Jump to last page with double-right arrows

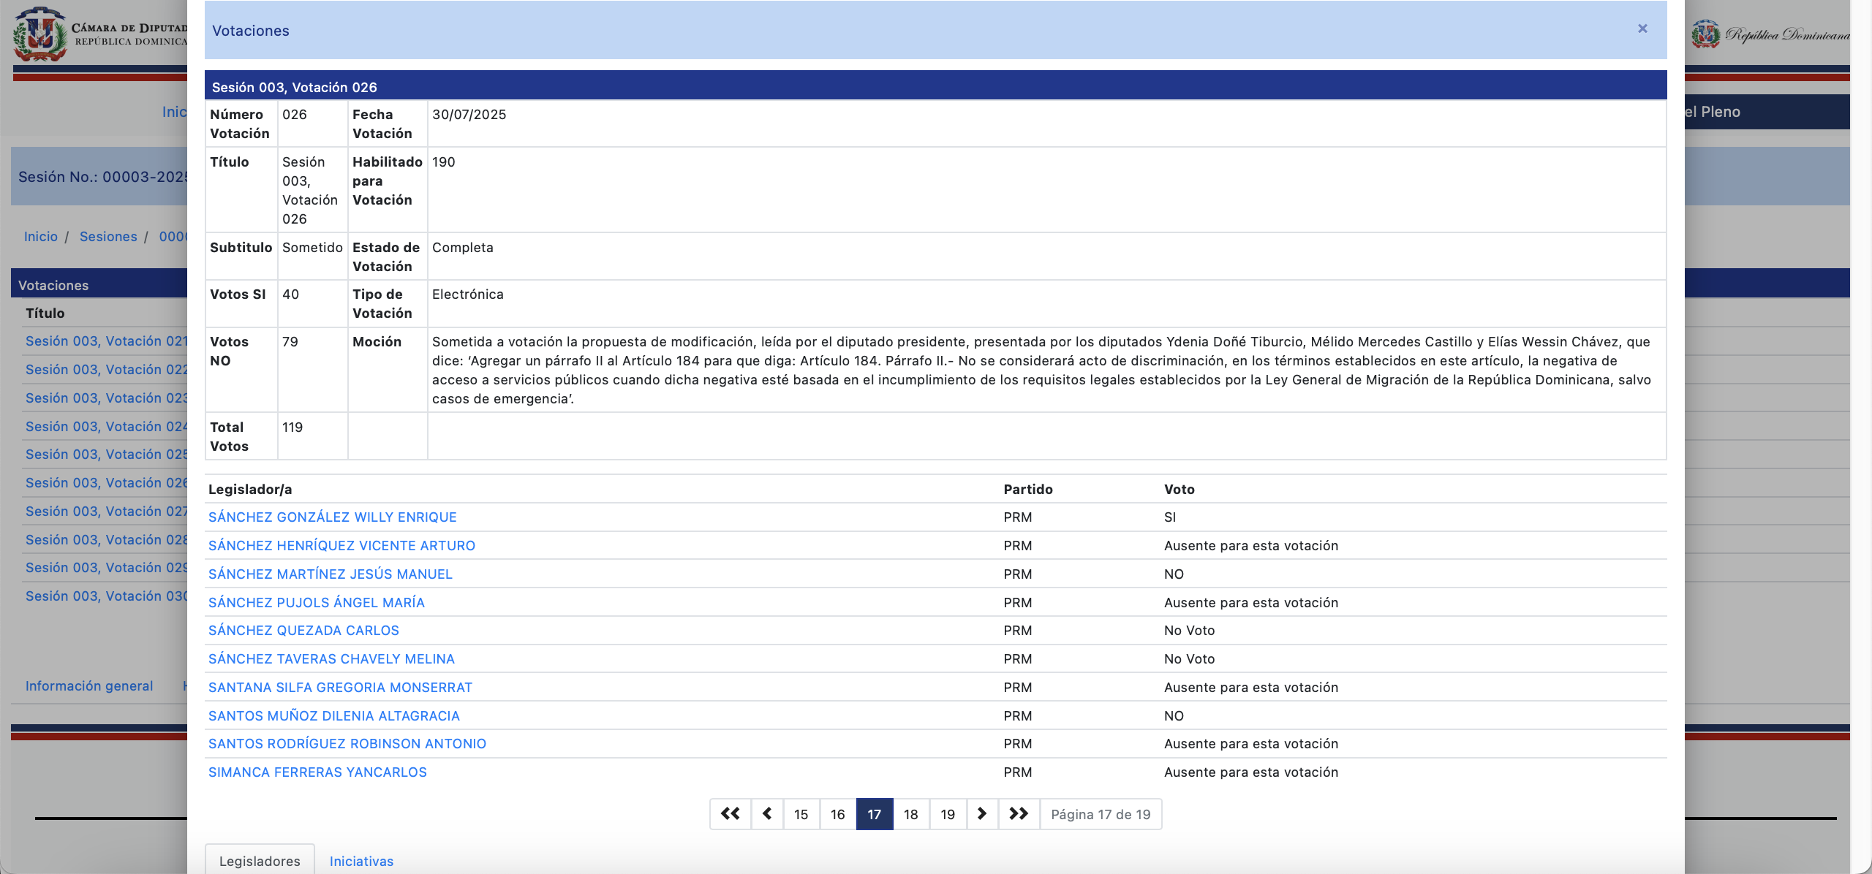tap(1019, 814)
